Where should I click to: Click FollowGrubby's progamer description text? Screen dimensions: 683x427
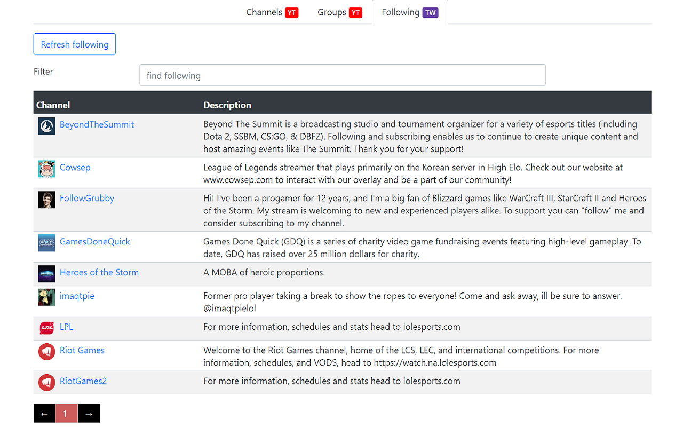coord(425,210)
